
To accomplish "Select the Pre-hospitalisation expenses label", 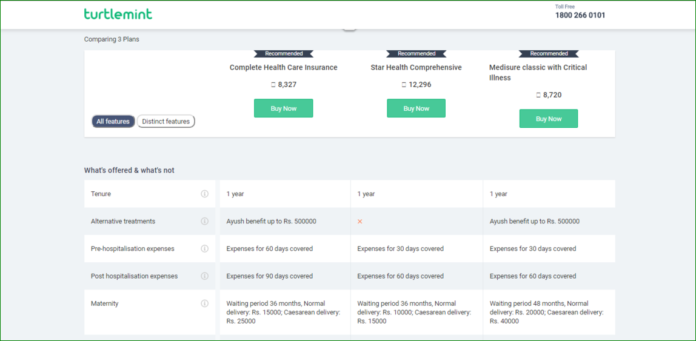I will [x=133, y=249].
